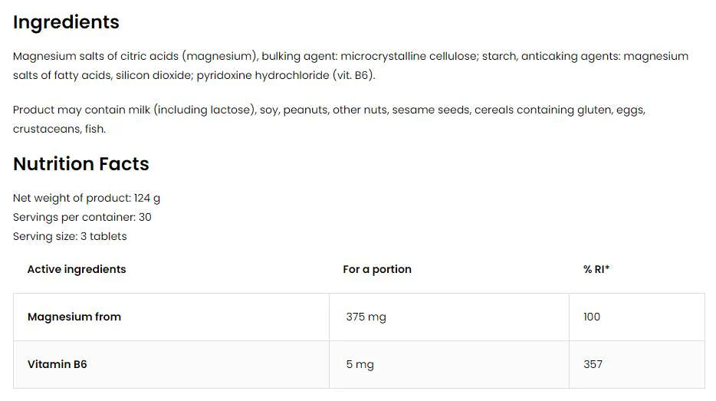Click the 'Servings per container: 30' text
The width and height of the screenshot is (716, 401).
pos(82,217)
